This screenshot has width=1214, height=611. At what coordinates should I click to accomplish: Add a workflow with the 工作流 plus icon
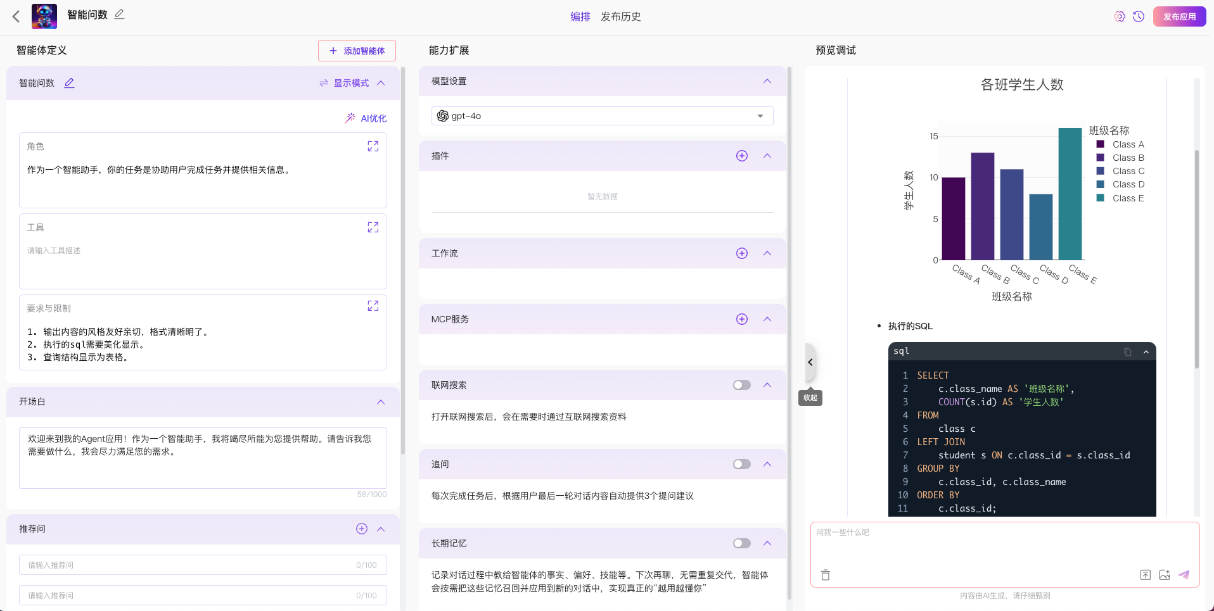point(742,253)
